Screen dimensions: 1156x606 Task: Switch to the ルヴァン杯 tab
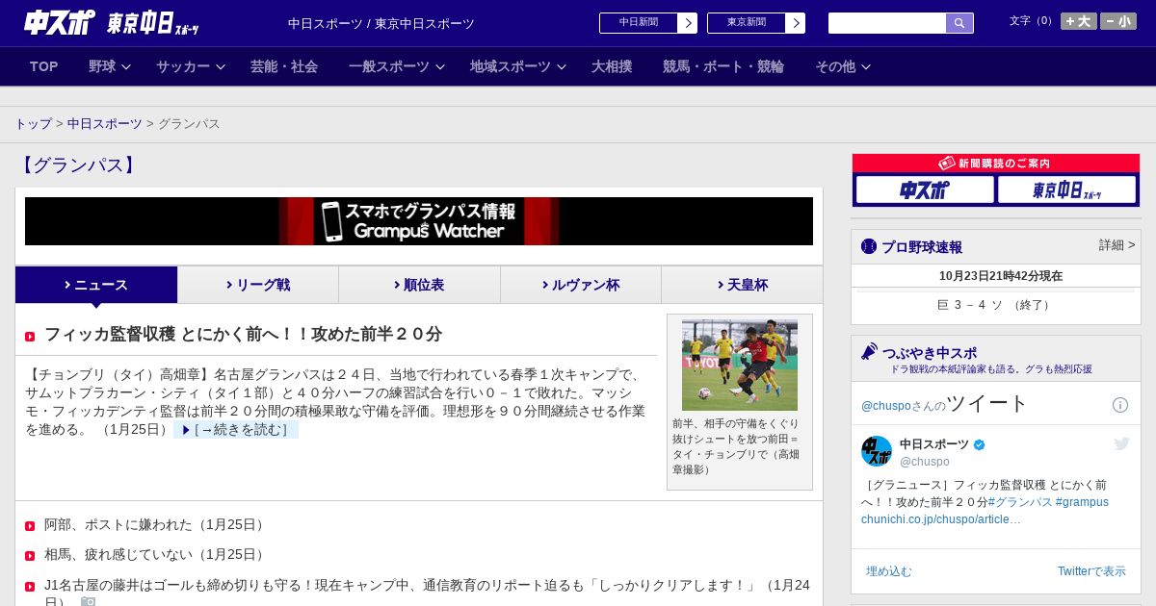click(581, 285)
